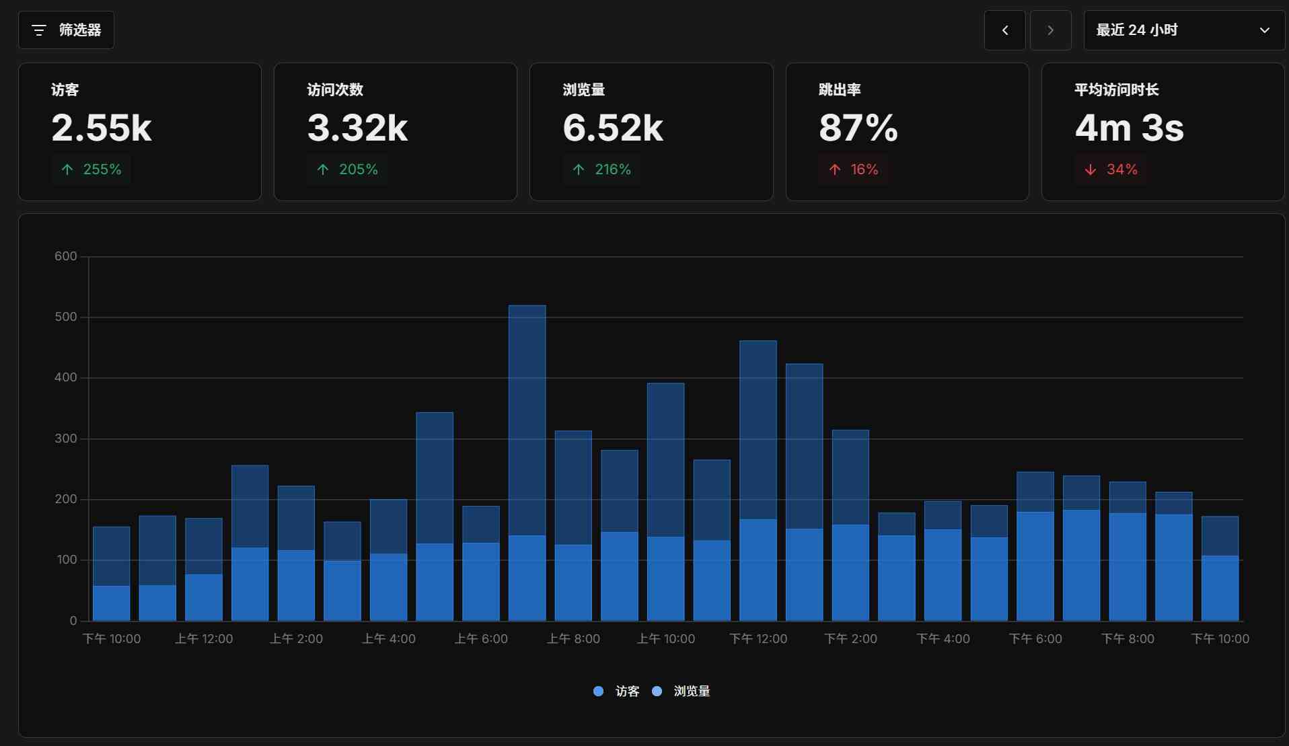Select the 跳出率 metric card
Screen dimensions: 1289x746
click(906, 131)
